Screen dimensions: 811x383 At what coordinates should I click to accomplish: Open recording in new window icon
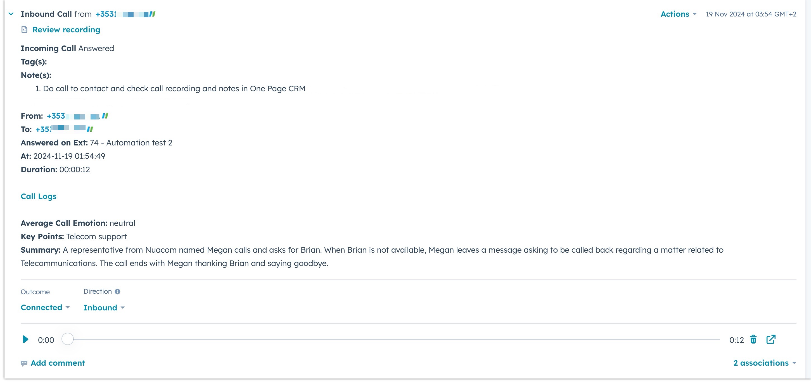(771, 340)
